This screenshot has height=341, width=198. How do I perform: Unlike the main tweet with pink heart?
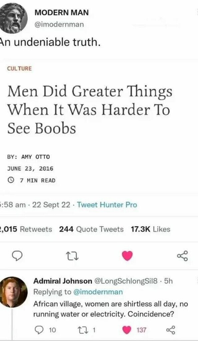(128, 256)
